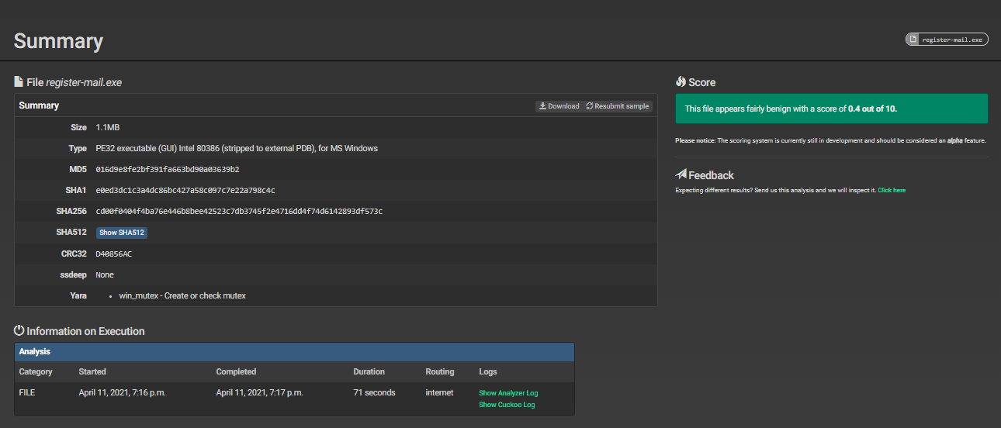Viewport: 1001px width, 428px height.
Task: Follow the 'Click here' feedback link
Action: point(892,190)
